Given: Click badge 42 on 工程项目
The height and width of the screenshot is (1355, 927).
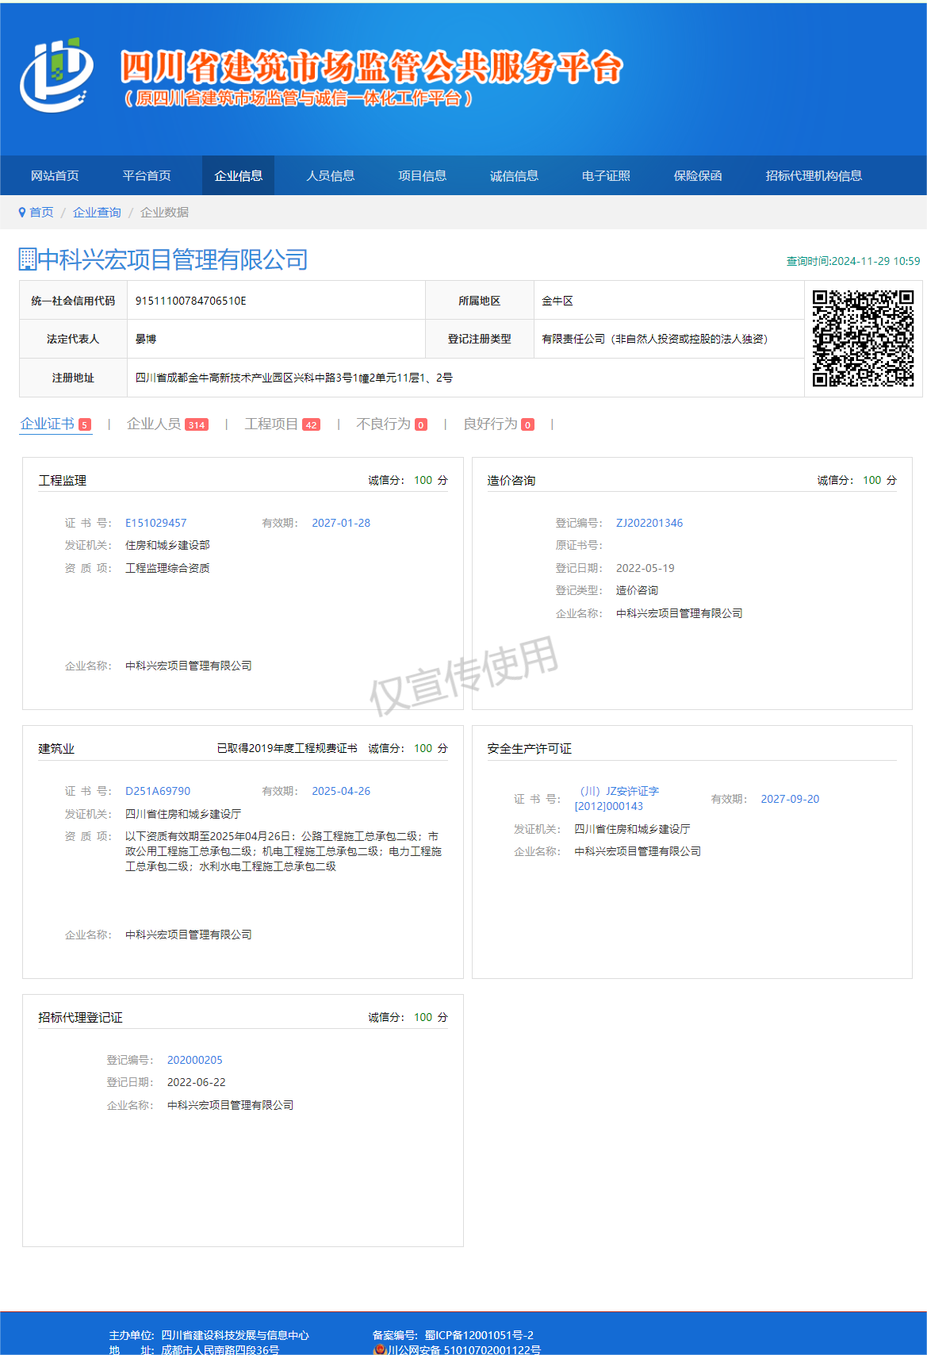Looking at the screenshot, I should pyautogui.click(x=312, y=424).
